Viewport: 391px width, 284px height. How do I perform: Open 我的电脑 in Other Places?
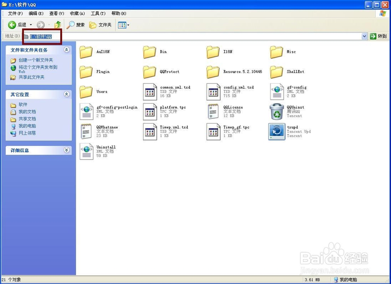tap(27, 126)
